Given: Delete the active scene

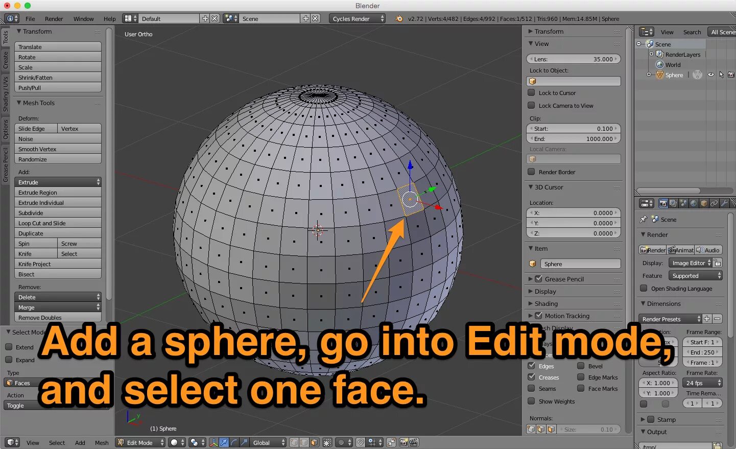Looking at the screenshot, I should [x=315, y=18].
